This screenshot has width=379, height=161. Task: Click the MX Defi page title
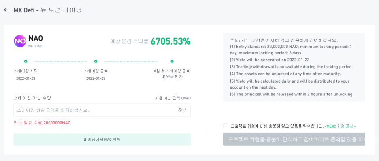click(48, 10)
